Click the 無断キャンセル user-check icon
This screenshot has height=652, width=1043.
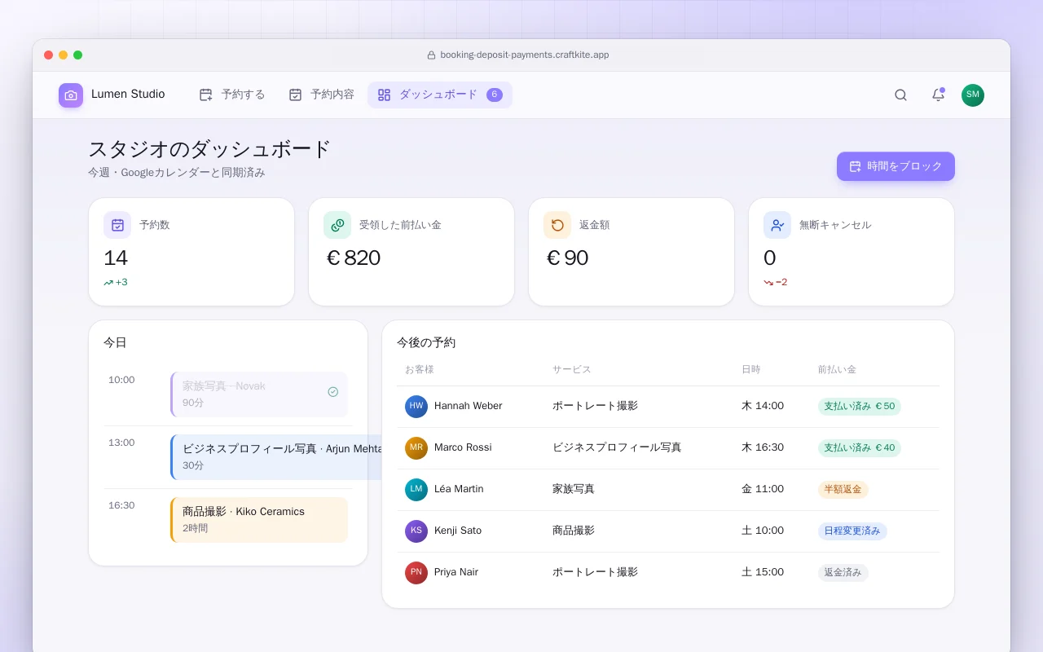pyautogui.click(x=777, y=225)
